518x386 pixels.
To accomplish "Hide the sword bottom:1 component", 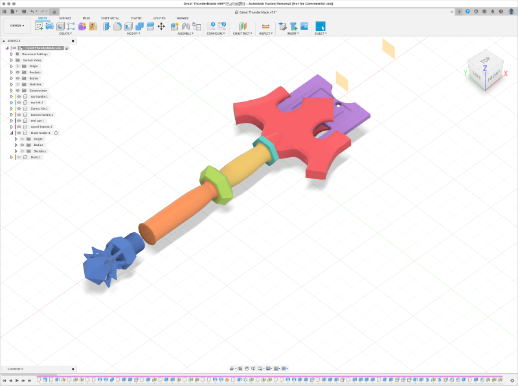I will click(19, 127).
